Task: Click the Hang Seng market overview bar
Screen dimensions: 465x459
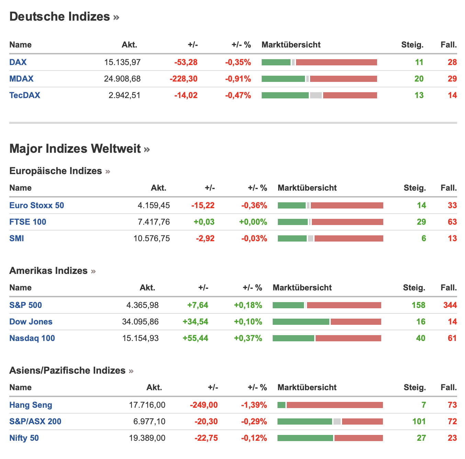Action: pyautogui.click(x=330, y=405)
